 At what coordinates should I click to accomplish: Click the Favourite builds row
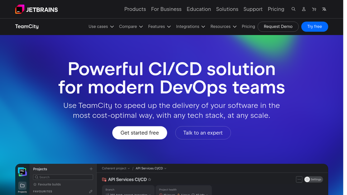coord(47,184)
